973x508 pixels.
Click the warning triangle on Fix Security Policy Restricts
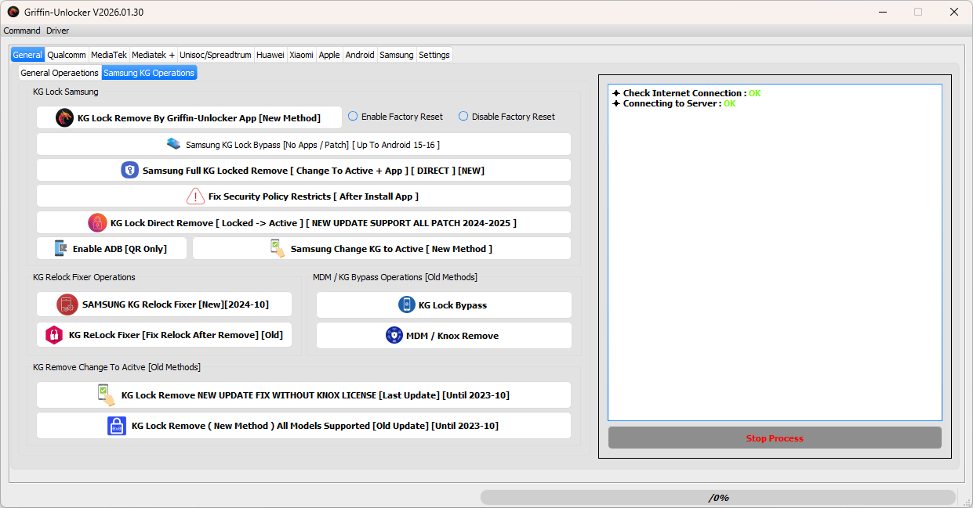(195, 196)
